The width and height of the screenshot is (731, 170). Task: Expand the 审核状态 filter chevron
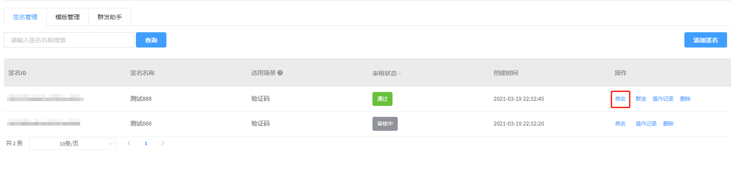click(399, 74)
